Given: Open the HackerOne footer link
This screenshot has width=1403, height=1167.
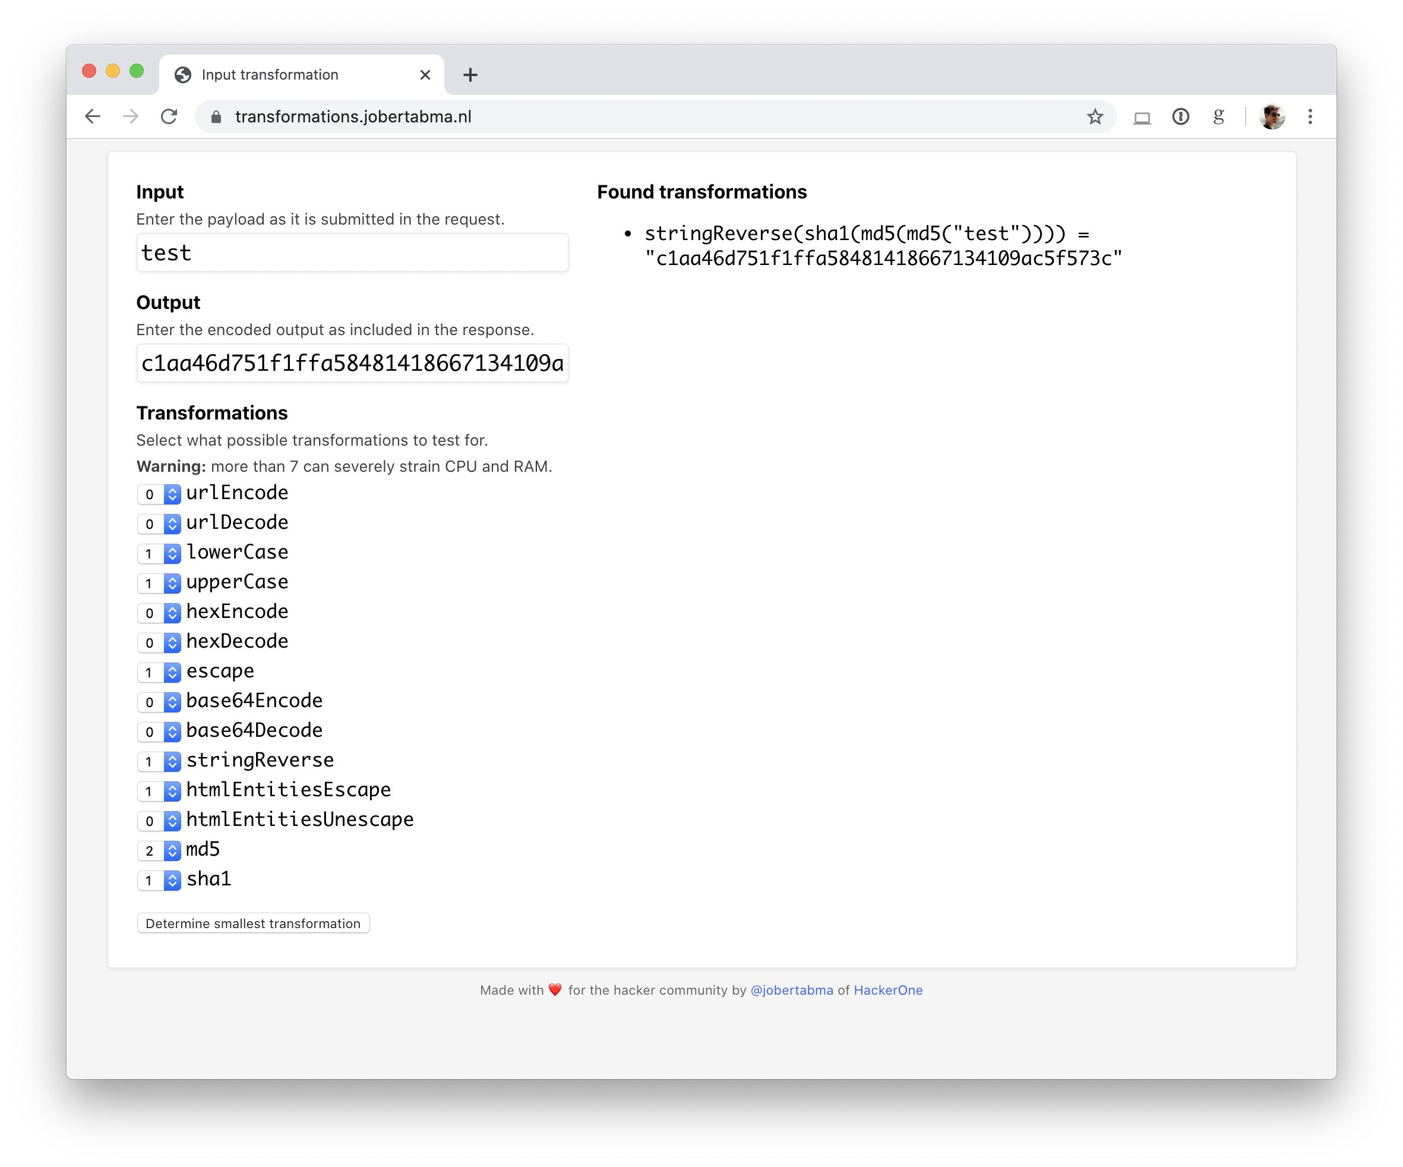Looking at the screenshot, I should pos(888,990).
